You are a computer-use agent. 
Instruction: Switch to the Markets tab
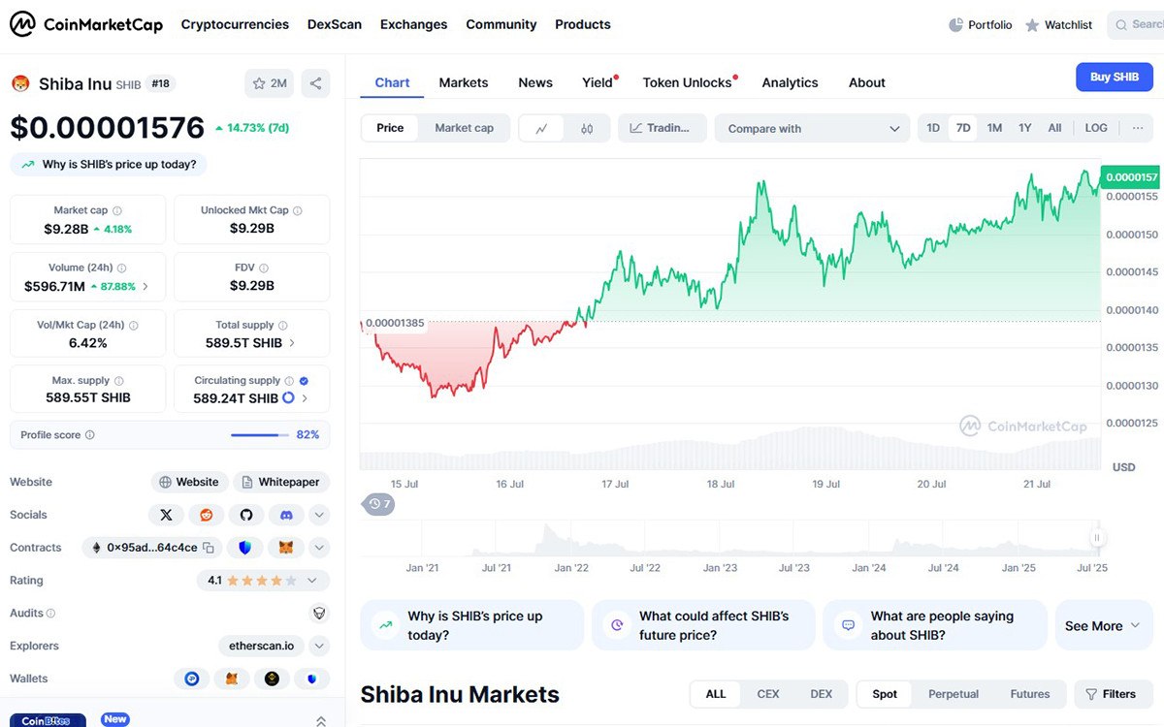(464, 82)
